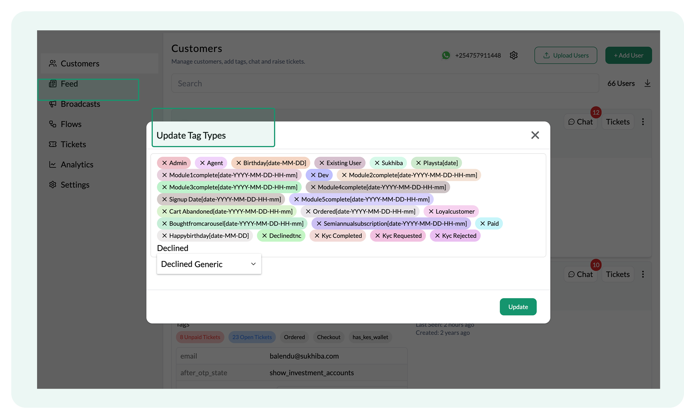Open Chat with 12 unread badge

point(580,122)
